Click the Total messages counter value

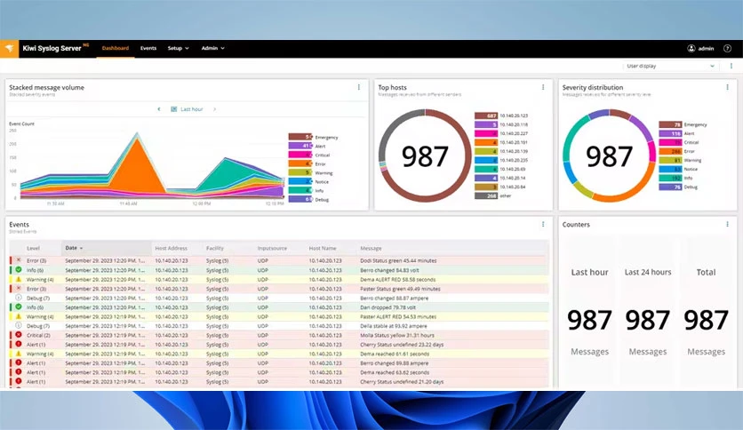click(706, 321)
